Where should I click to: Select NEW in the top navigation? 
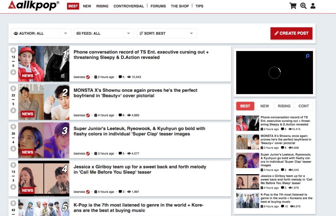(87, 6)
